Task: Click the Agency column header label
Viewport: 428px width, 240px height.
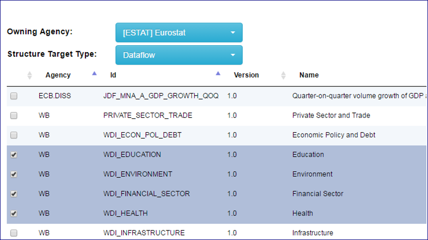Action: point(58,75)
